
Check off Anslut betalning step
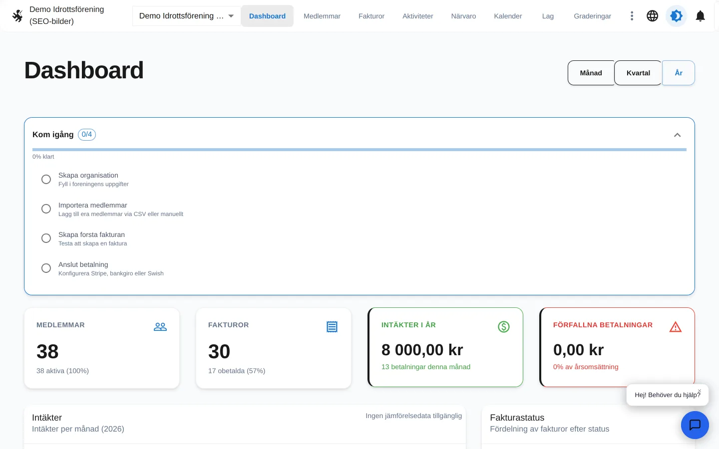pyautogui.click(x=46, y=268)
